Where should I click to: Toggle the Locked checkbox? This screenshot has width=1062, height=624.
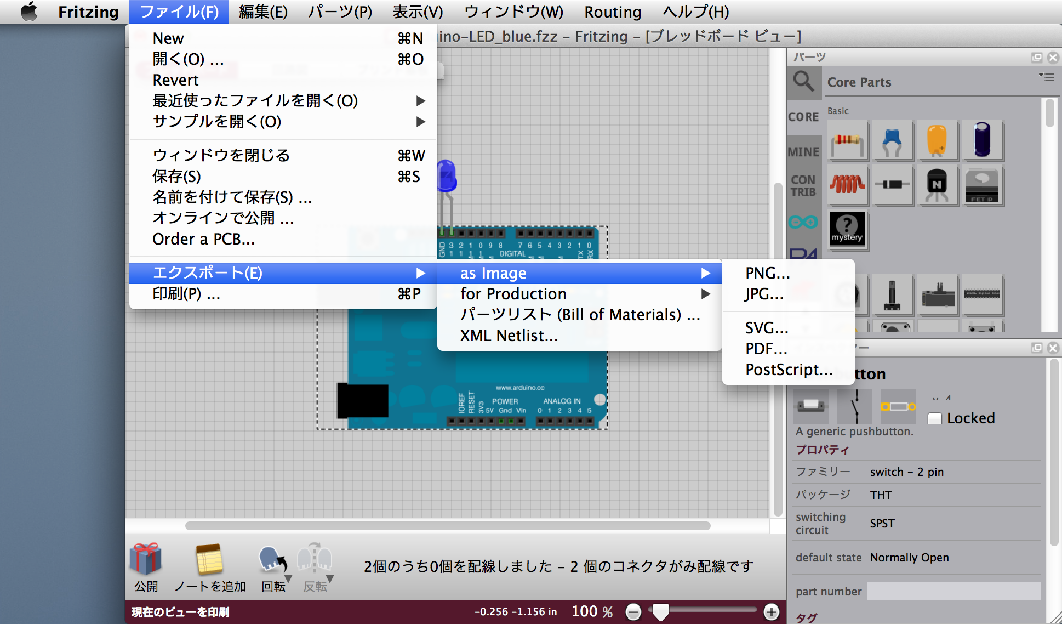(x=935, y=419)
